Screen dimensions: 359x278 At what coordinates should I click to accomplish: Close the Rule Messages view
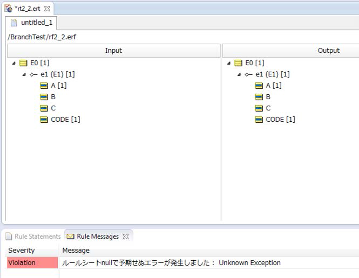pyautogui.click(x=126, y=237)
